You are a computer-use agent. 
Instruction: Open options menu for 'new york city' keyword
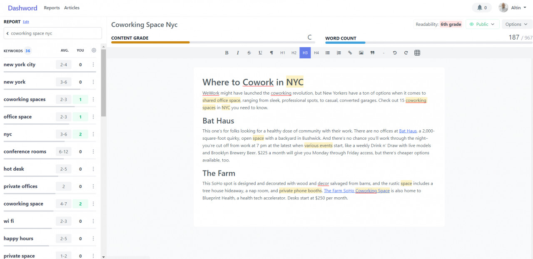[93, 65]
